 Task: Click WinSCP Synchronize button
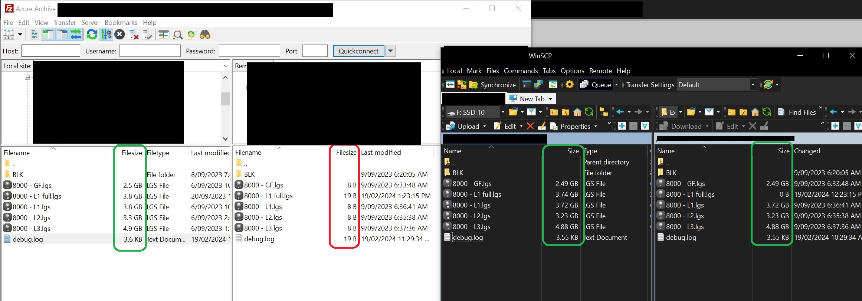tap(492, 85)
